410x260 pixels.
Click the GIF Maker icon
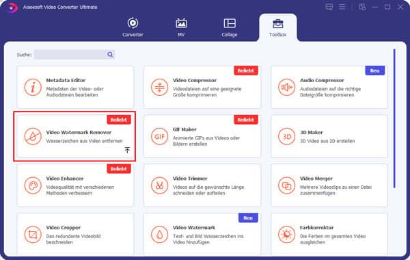pyautogui.click(x=159, y=136)
